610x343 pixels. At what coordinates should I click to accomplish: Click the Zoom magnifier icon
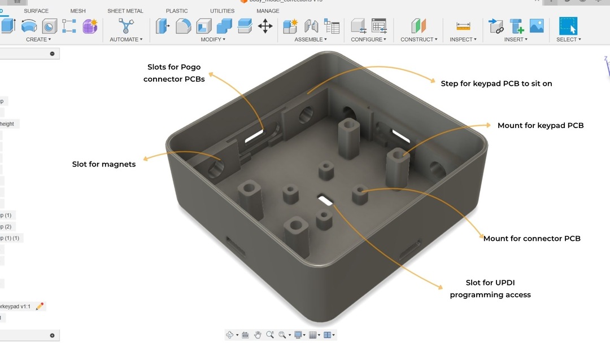coord(270,335)
